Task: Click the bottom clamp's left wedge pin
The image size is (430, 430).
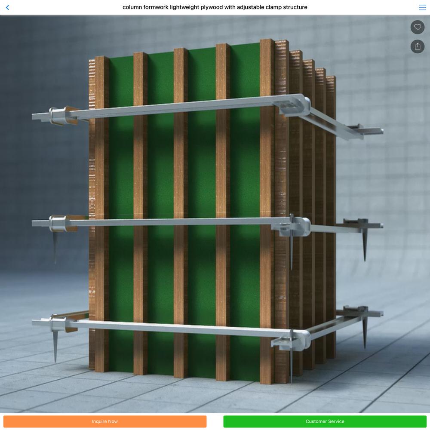Action: pyautogui.click(x=55, y=344)
